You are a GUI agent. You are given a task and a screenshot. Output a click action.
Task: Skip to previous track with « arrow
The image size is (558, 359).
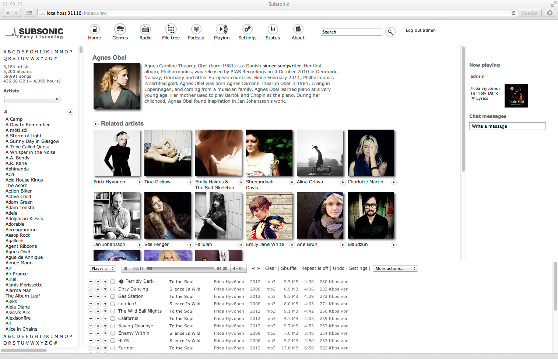253,268
